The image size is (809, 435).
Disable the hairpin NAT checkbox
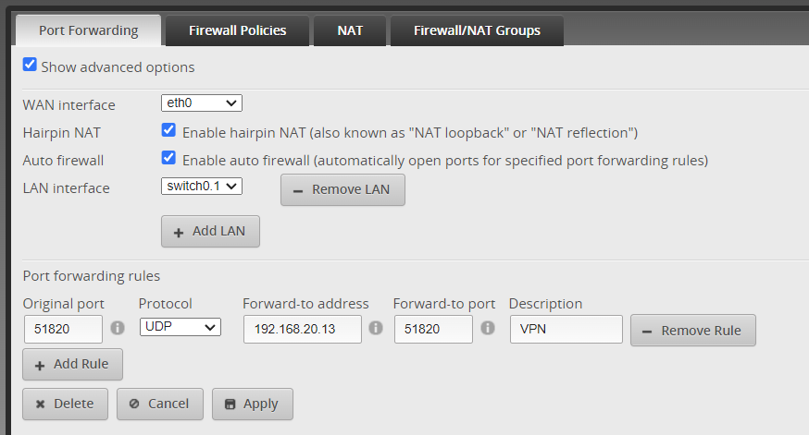pyautogui.click(x=168, y=131)
